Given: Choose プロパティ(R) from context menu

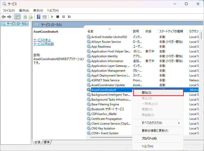Looking at the screenshot, I should 149,139.
